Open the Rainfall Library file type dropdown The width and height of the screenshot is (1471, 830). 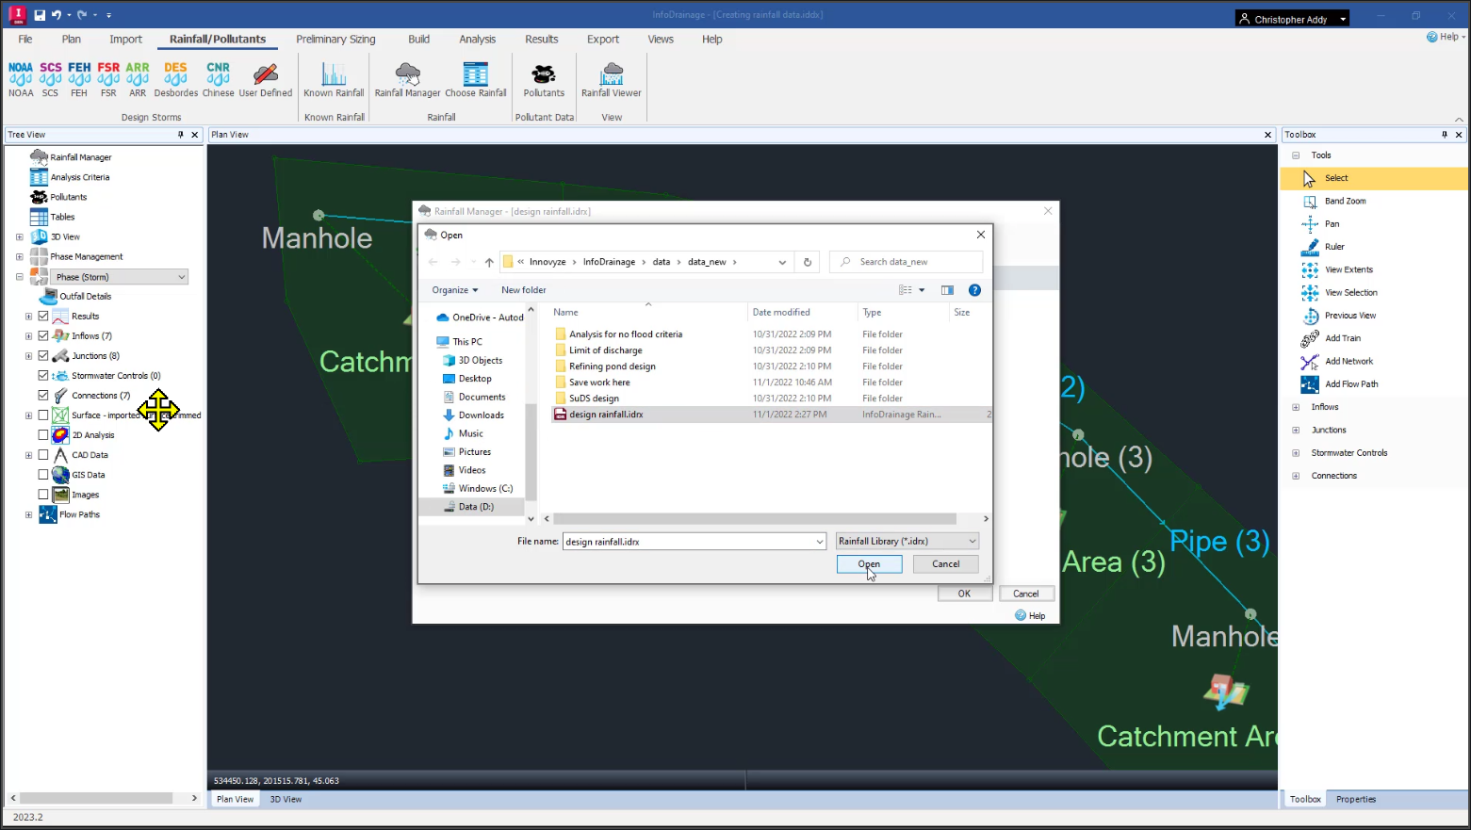pyautogui.click(x=907, y=542)
